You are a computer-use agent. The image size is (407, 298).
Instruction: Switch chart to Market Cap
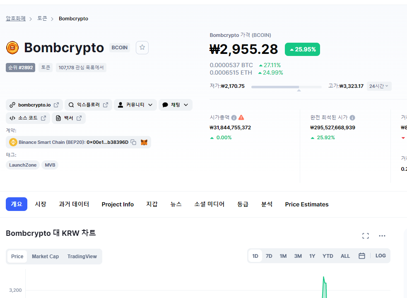[46, 257]
